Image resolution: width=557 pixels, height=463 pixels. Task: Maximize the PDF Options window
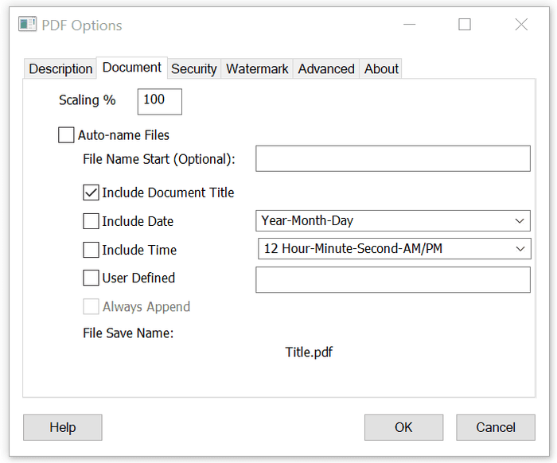click(x=465, y=25)
